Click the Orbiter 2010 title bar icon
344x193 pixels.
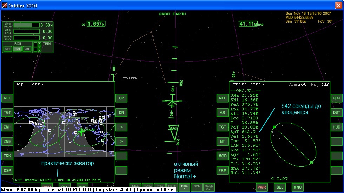[x=4, y=5]
